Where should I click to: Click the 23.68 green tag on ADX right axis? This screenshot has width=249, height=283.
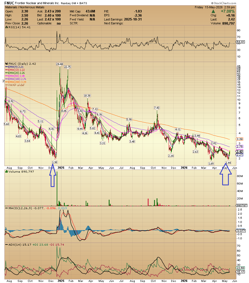pyautogui.click(x=240, y=268)
